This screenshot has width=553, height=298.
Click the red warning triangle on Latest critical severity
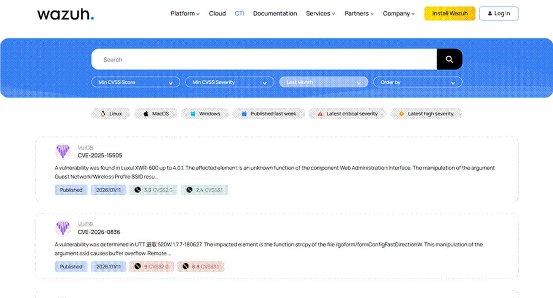coord(320,113)
